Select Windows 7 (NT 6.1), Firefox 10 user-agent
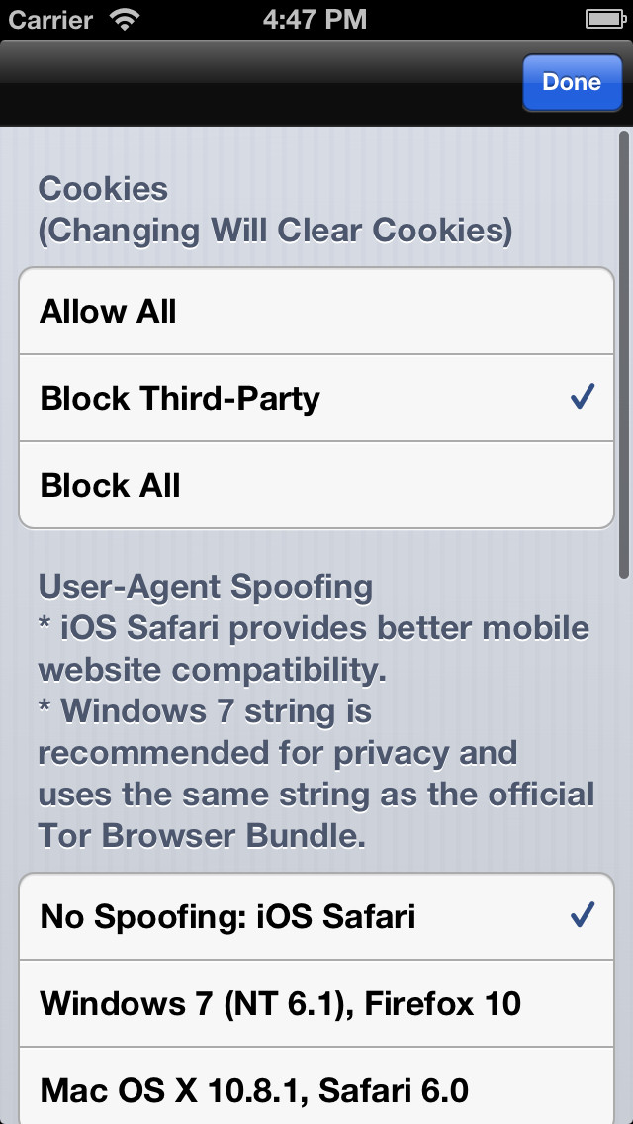The width and height of the screenshot is (633, 1124). tap(316, 1003)
